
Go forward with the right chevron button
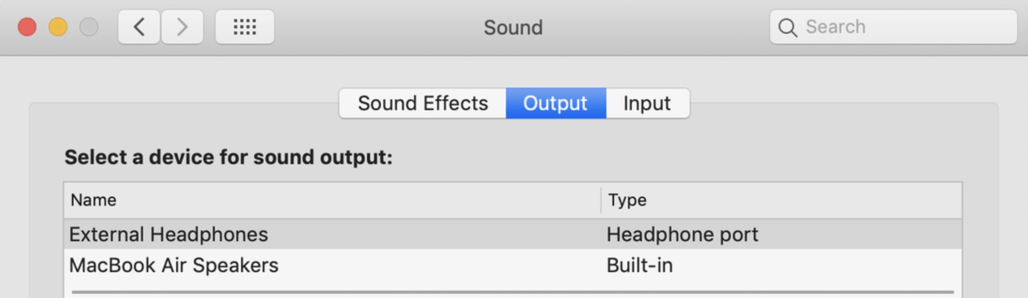pyautogui.click(x=182, y=27)
